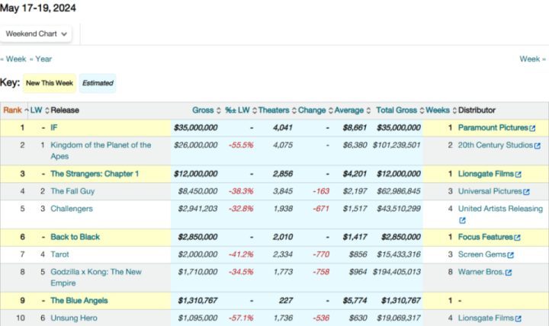Open the Weekend Chart dropdown
Image resolution: width=549 pixels, height=326 pixels.
[x=36, y=34]
